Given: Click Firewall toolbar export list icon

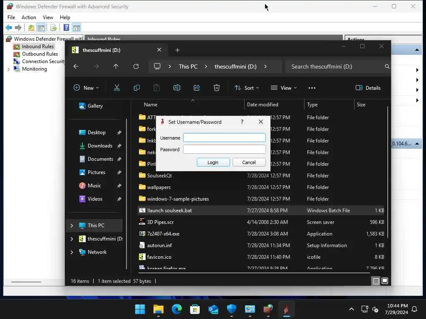Looking at the screenshot, I should (53, 27).
